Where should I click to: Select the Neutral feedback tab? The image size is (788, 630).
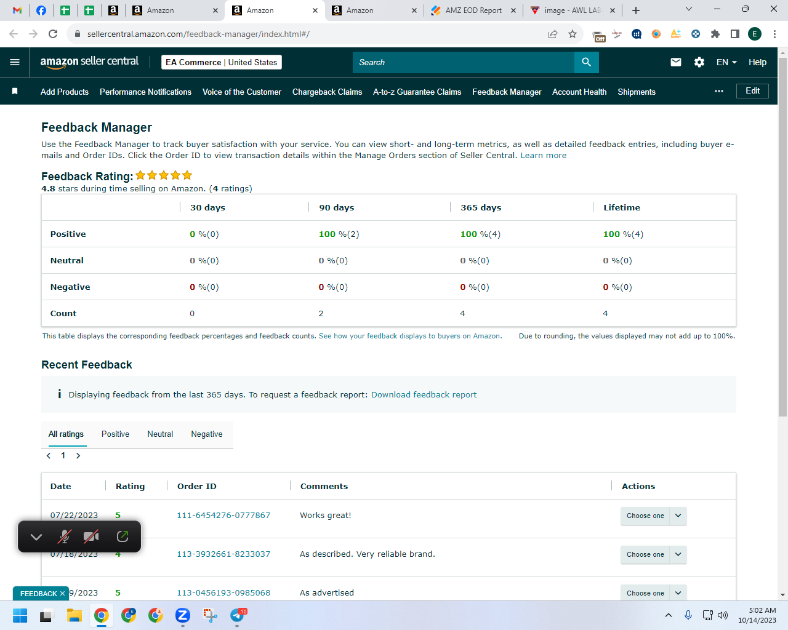pyautogui.click(x=160, y=434)
